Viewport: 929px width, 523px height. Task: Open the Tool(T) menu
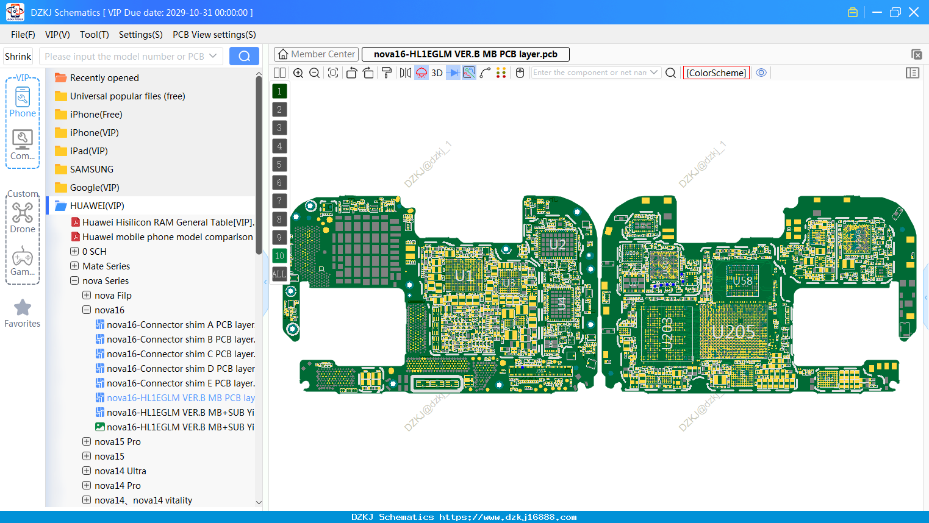[x=95, y=35]
